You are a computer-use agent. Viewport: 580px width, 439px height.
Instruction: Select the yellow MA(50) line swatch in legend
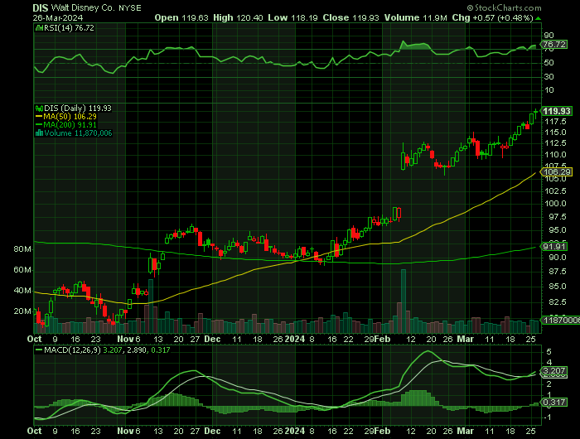click(39, 117)
